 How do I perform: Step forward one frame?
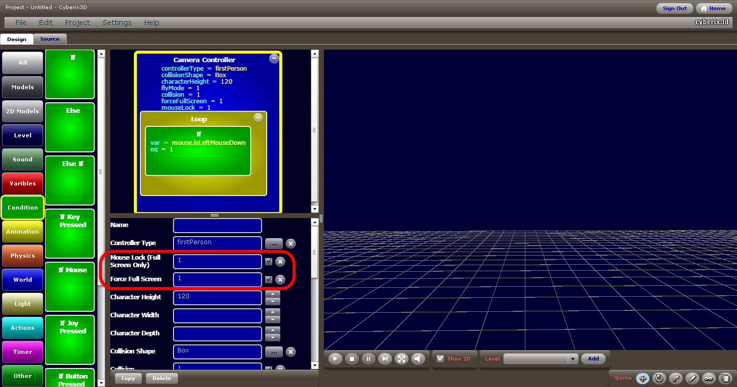coord(385,359)
